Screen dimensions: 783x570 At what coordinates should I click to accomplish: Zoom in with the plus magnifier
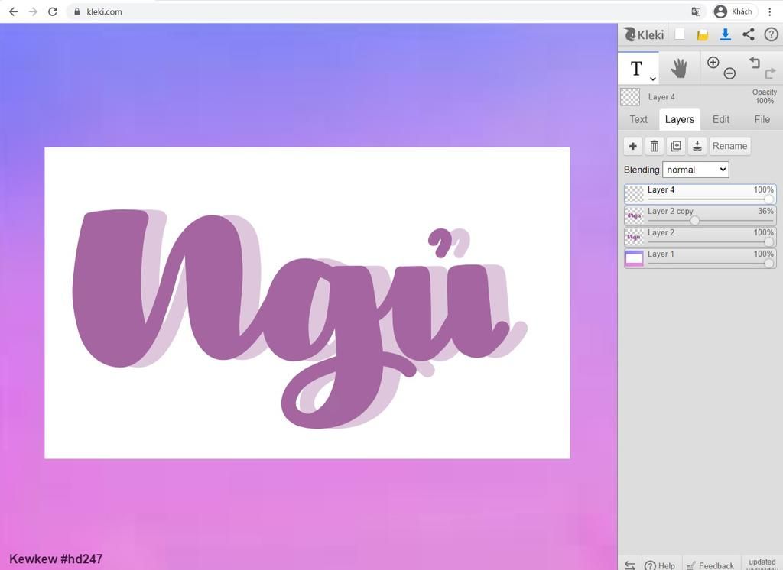click(x=713, y=63)
